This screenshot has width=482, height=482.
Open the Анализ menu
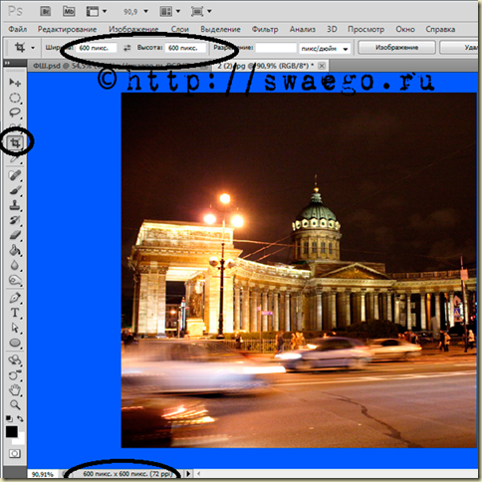point(303,29)
